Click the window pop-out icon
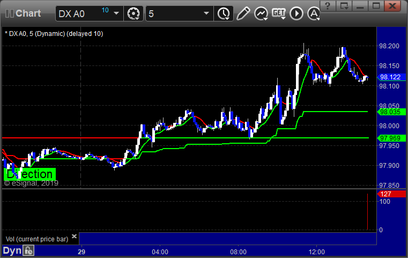The image size is (408, 258). (344, 6)
